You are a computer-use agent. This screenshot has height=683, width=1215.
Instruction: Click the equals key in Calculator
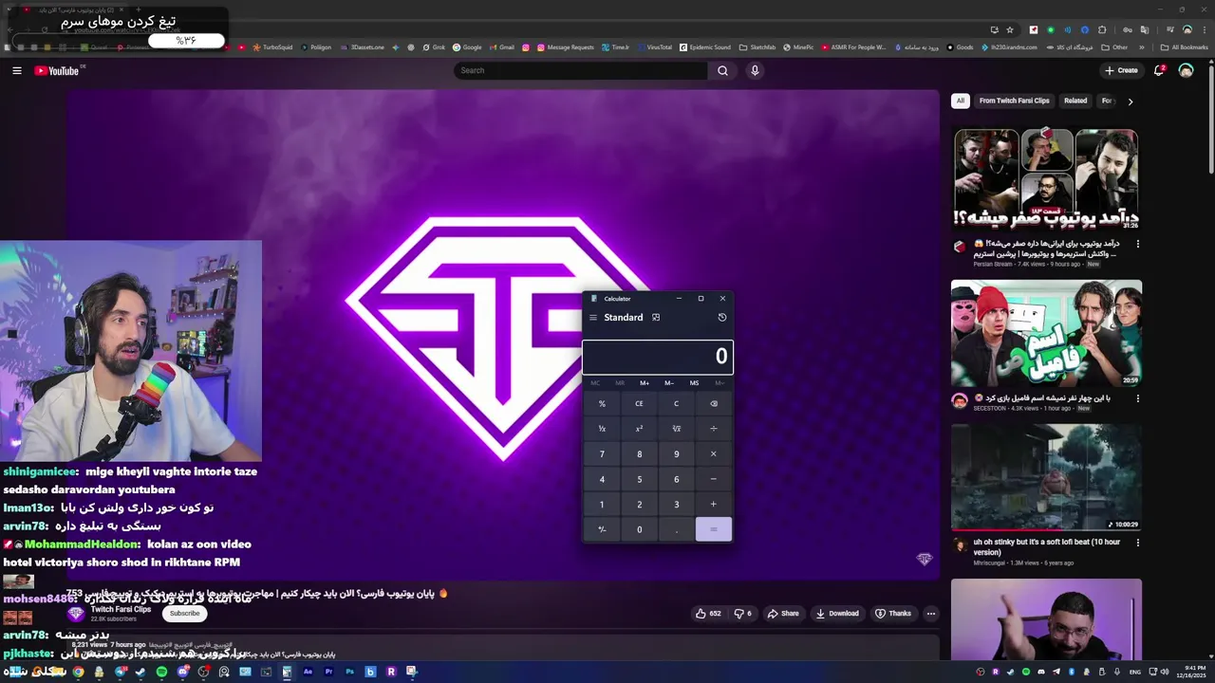click(x=714, y=529)
